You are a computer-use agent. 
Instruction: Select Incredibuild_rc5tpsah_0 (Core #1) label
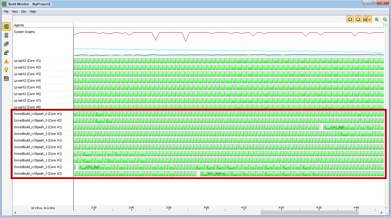38,114
